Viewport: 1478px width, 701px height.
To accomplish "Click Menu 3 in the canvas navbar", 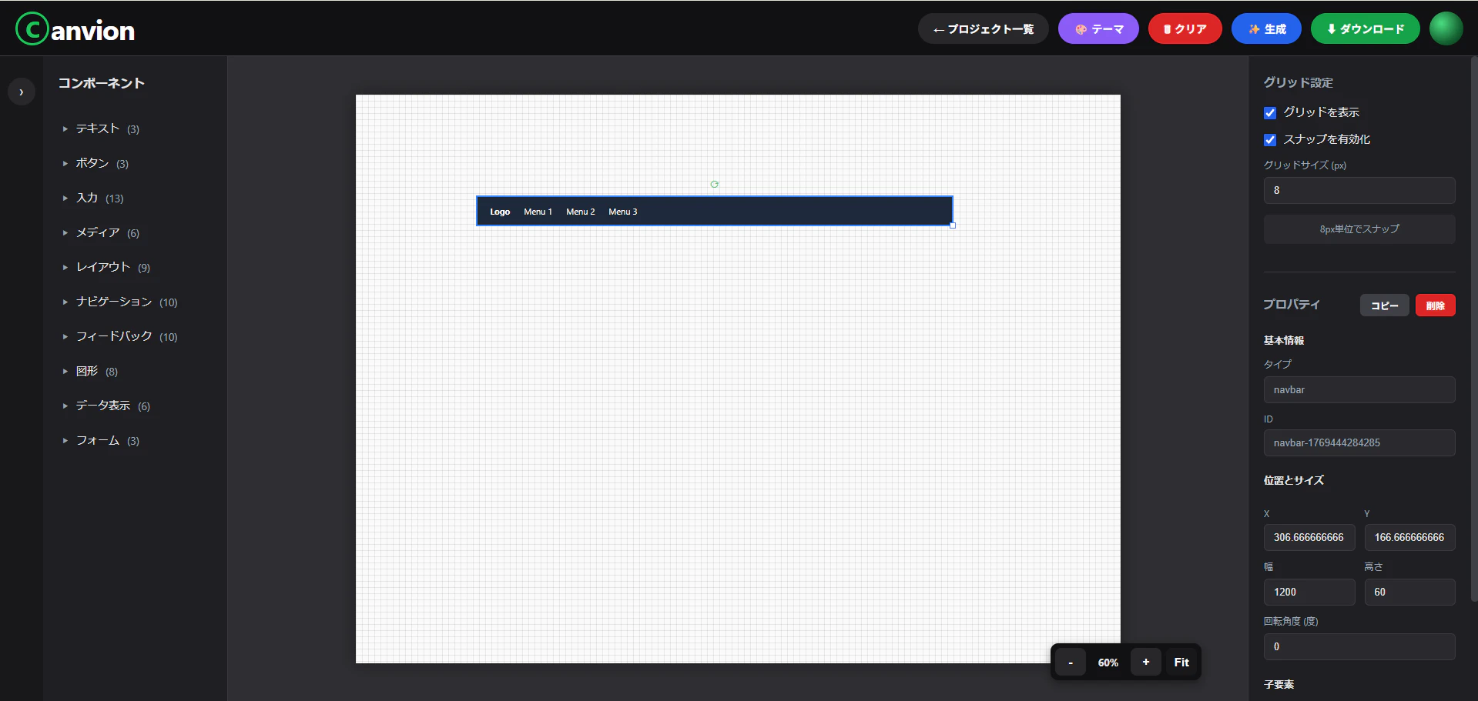I will tap(622, 212).
